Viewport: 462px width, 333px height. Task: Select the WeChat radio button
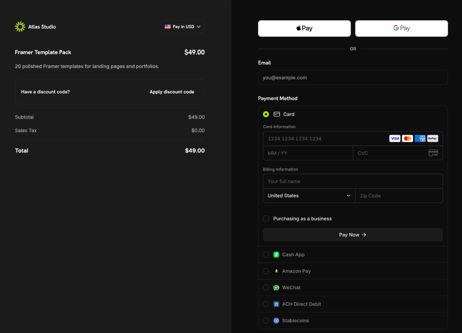[x=266, y=287]
